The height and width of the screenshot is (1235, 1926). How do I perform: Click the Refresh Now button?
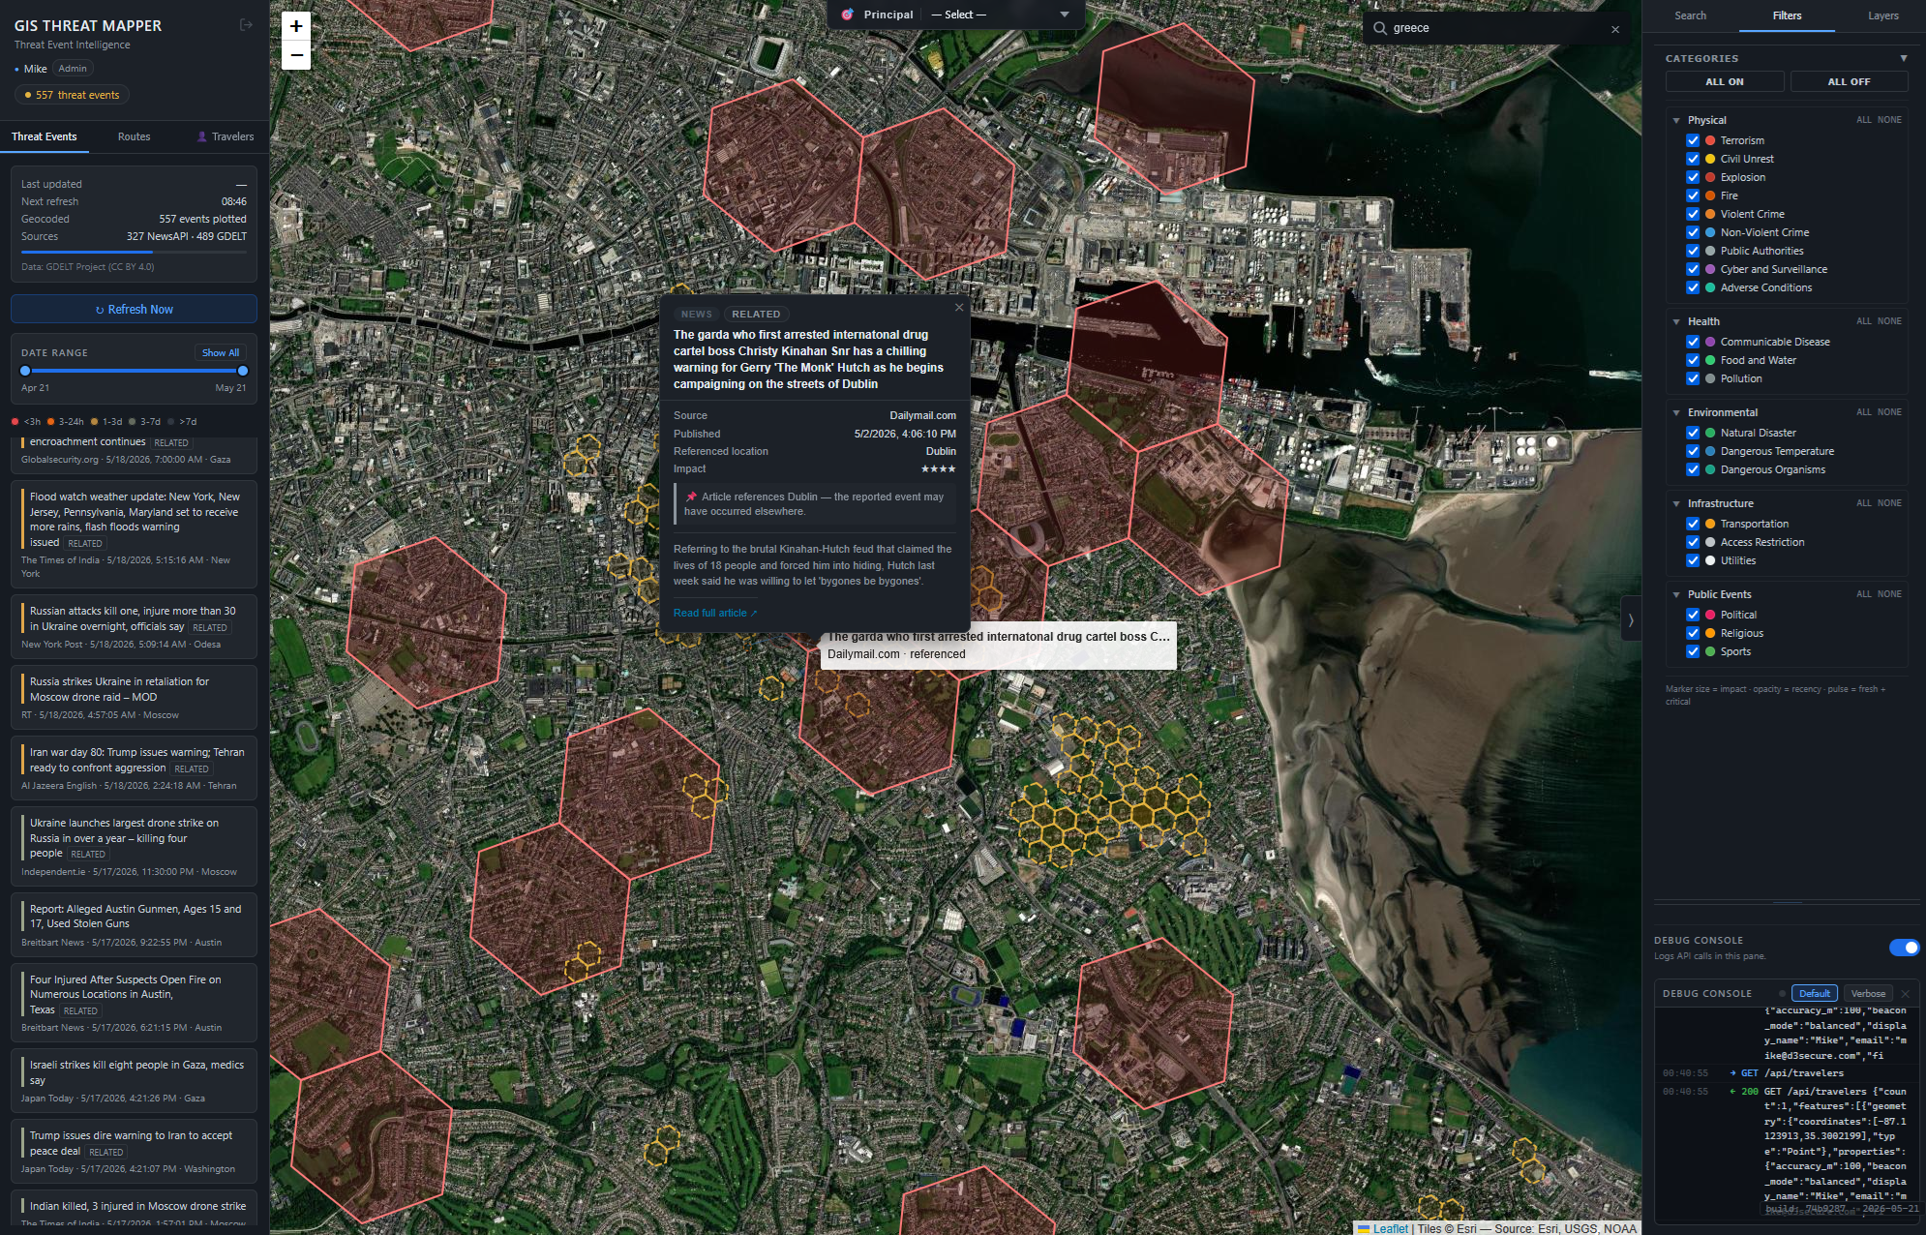coord(134,310)
